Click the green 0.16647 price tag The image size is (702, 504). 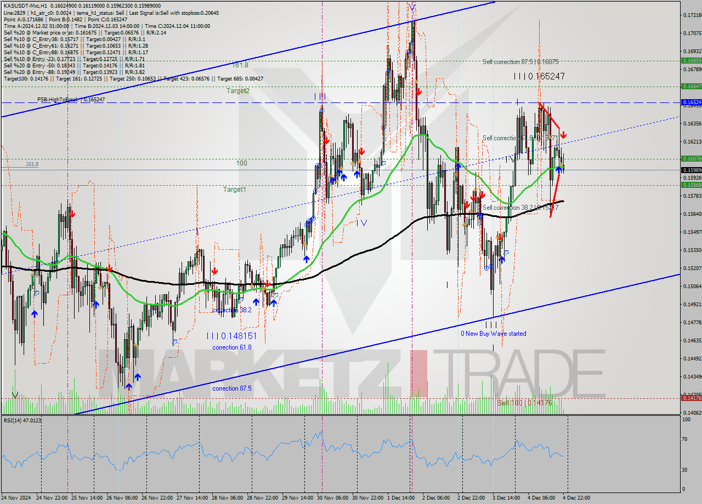click(690, 86)
